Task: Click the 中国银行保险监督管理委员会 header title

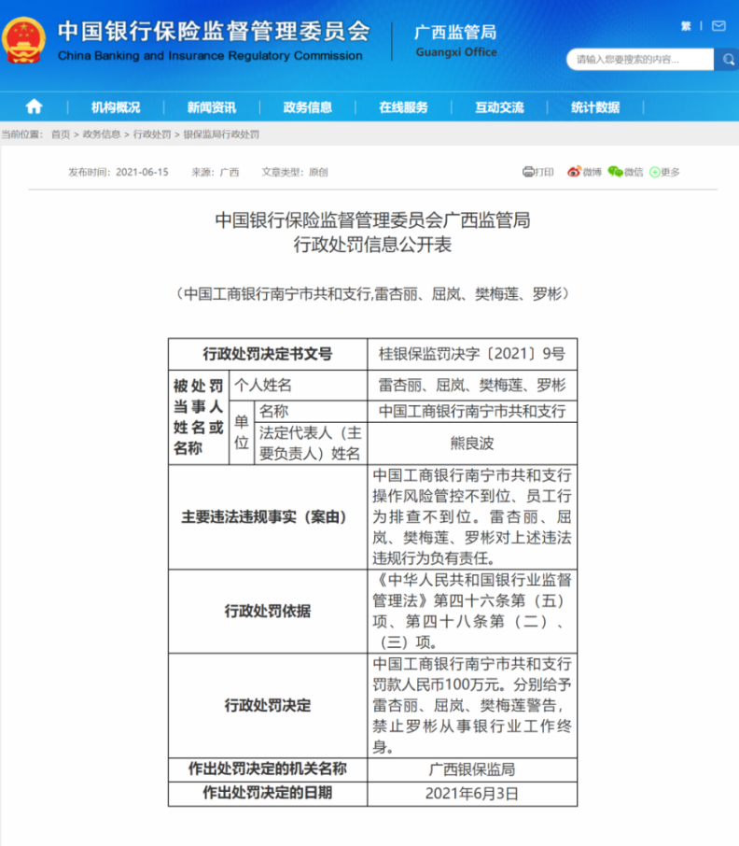Action: click(x=214, y=32)
